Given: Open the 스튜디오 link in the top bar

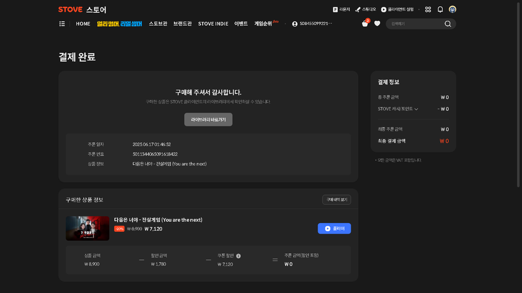Looking at the screenshot, I should 365,10.
